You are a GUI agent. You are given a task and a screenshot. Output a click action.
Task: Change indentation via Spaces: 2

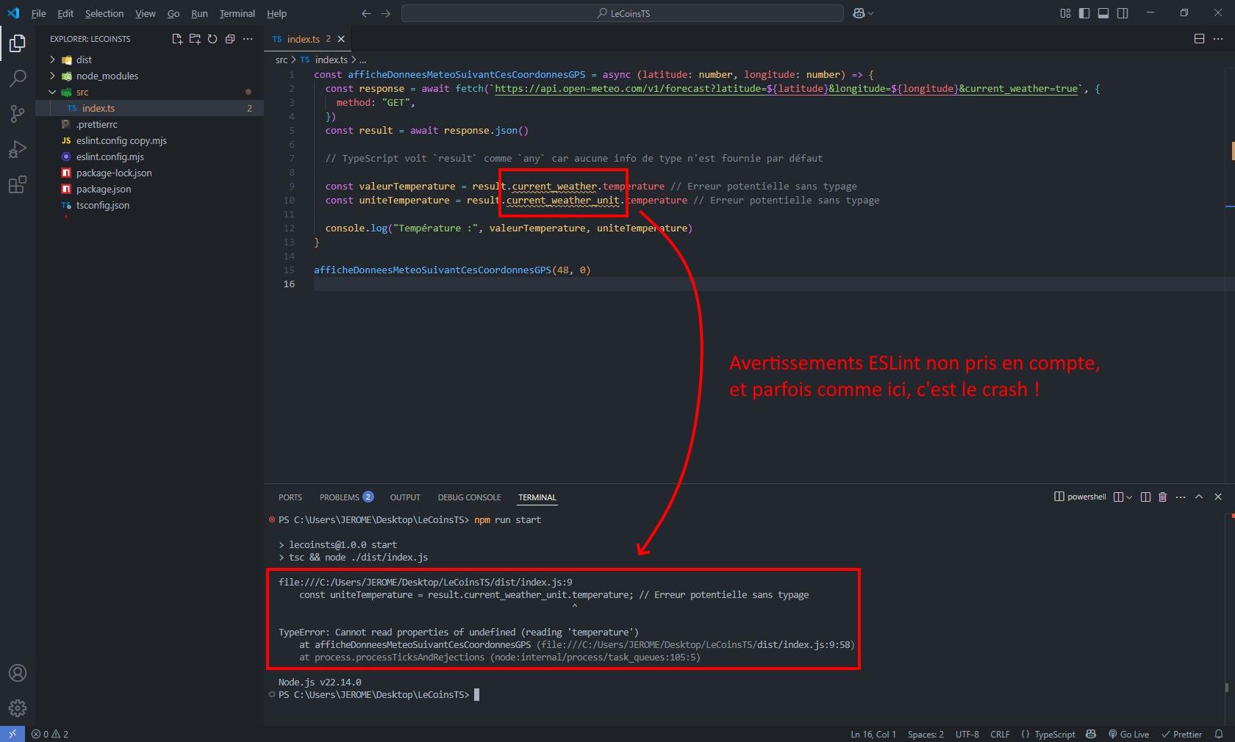[926, 734]
